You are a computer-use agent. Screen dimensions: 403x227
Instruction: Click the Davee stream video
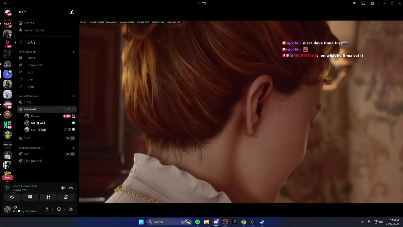[241, 112]
